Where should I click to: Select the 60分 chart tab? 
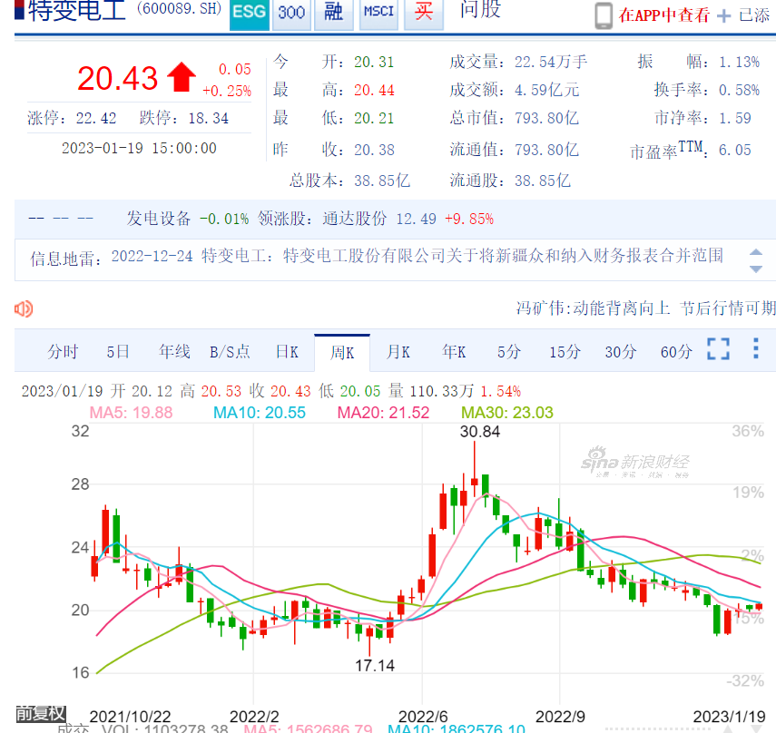(x=675, y=352)
